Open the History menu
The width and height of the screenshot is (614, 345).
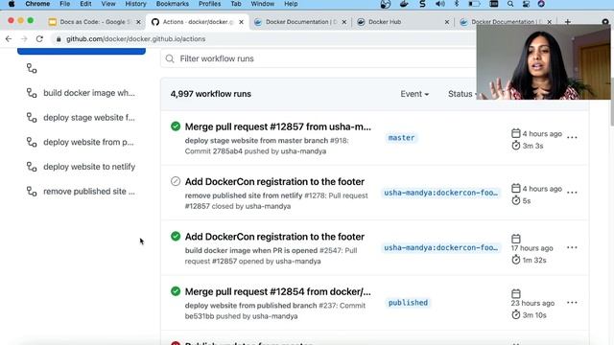(135, 4)
